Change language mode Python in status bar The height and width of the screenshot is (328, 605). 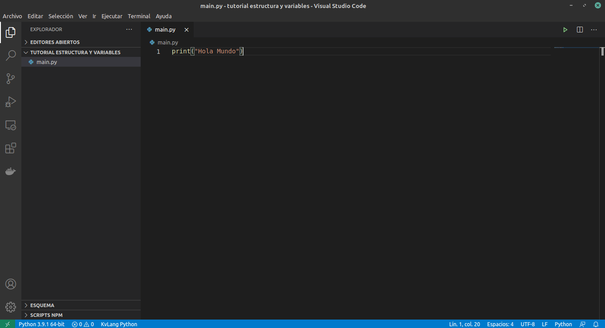click(x=563, y=324)
